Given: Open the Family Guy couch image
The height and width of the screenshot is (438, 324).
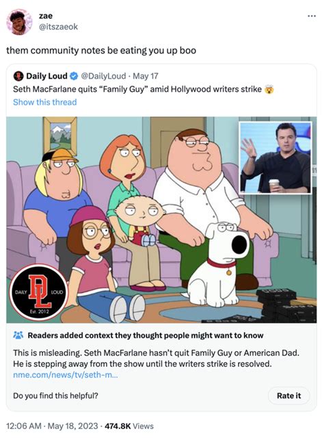Looking at the screenshot, I should [x=161, y=220].
